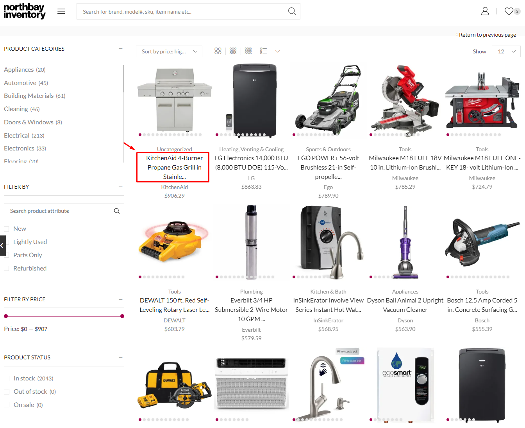Open the sort by price dropdown
525x428 pixels.
click(169, 51)
